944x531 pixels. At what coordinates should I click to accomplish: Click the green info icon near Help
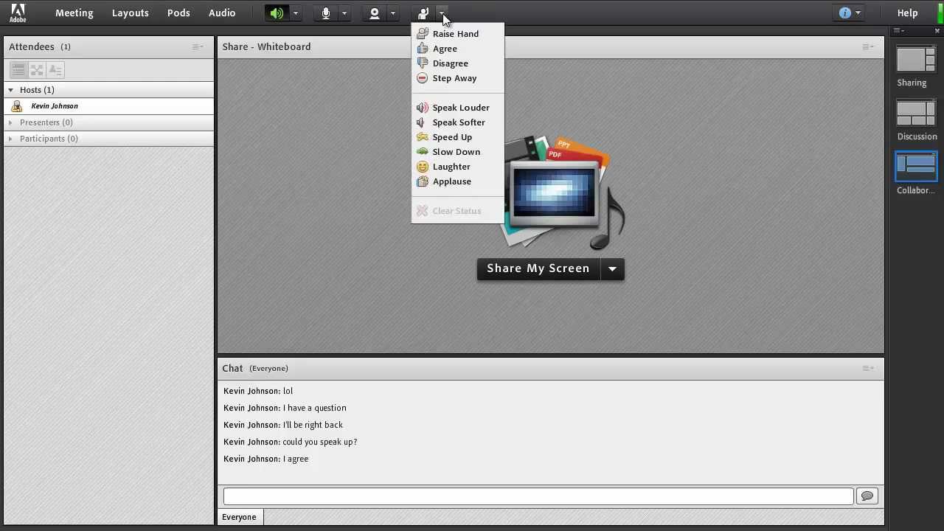coord(843,13)
